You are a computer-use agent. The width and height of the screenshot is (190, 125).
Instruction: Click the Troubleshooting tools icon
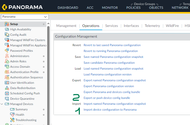click(x=12, y=120)
